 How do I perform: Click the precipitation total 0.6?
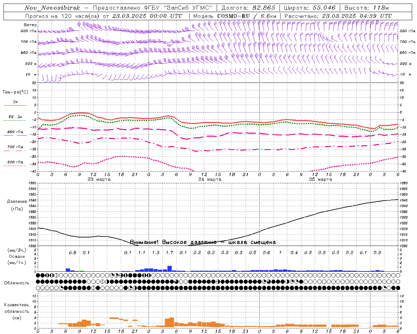pyautogui.click(x=266, y=253)
